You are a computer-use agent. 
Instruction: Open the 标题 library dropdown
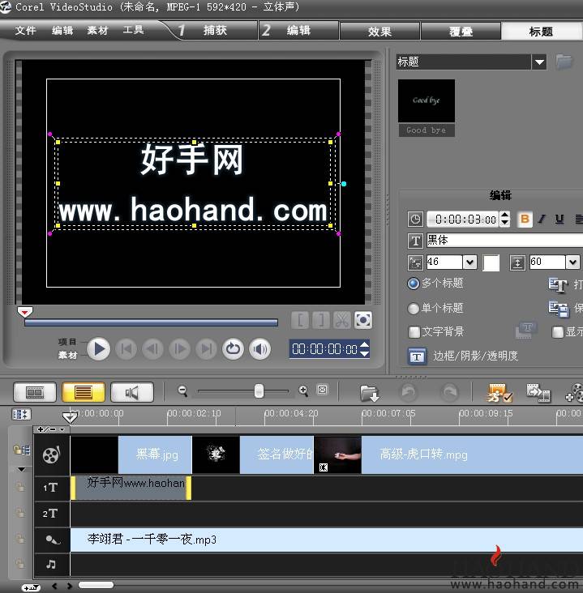[x=539, y=62]
